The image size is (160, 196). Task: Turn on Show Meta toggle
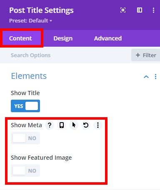(x=25, y=138)
